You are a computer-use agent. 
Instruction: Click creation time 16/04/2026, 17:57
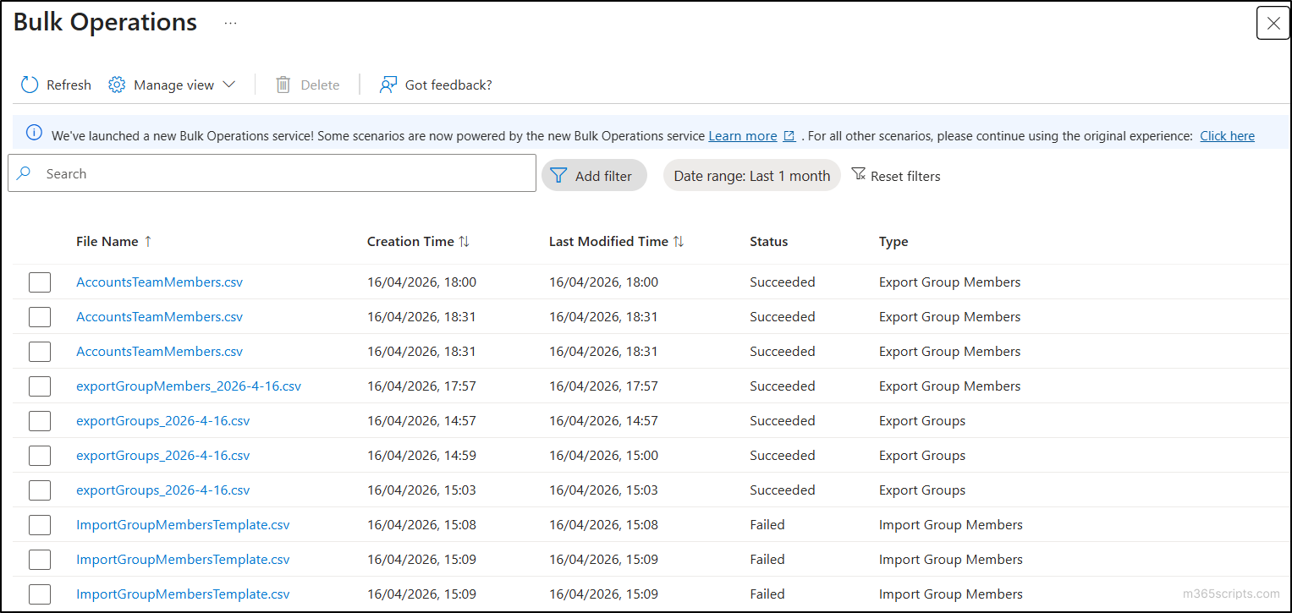coord(421,386)
